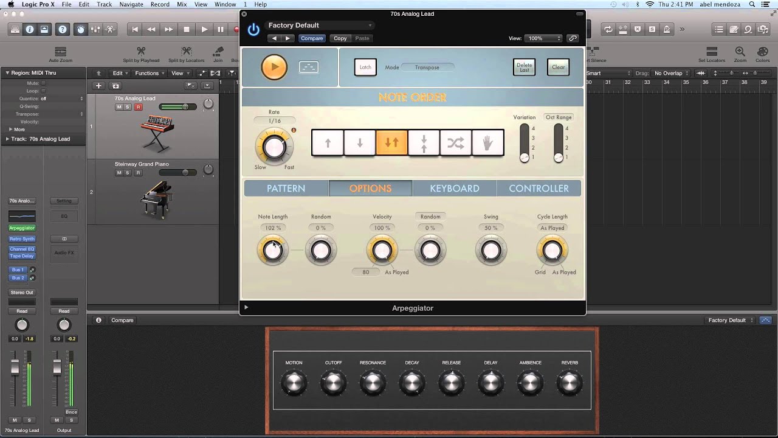The width and height of the screenshot is (778, 438).
Task: Solo the Steinway Grand Piano track
Action: 128,173
